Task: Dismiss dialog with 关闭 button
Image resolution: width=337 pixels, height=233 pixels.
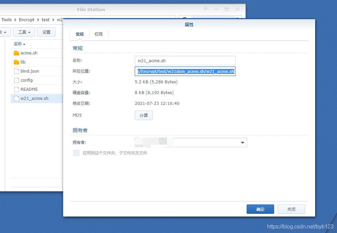Action: pos(291,209)
